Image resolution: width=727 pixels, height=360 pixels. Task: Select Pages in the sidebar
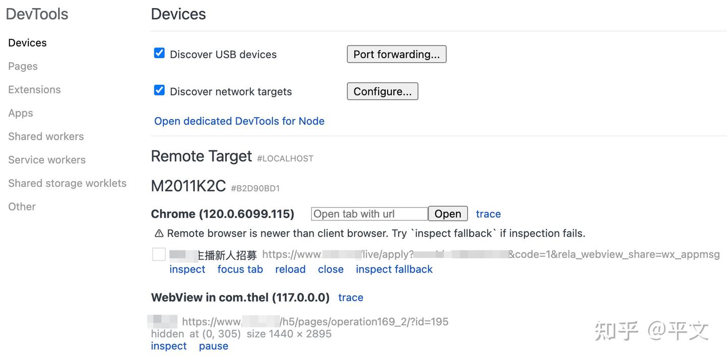(x=23, y=66)
